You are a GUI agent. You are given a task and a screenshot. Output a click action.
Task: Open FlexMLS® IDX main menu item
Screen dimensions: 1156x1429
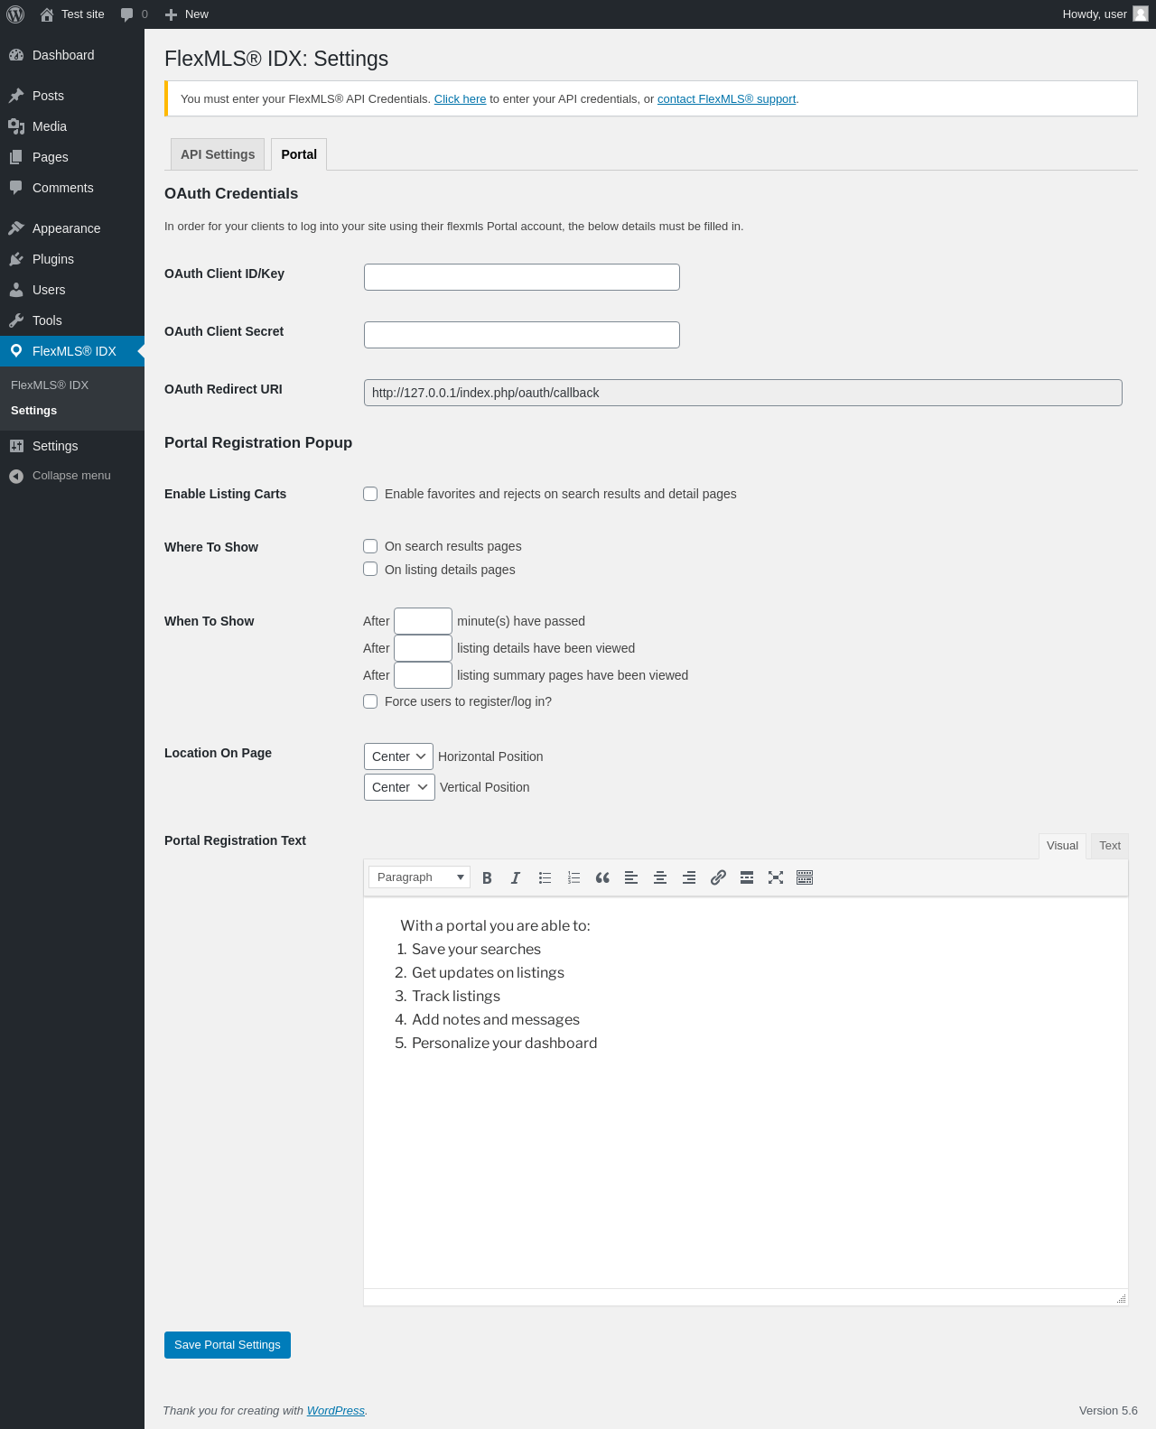pos(72,351)
